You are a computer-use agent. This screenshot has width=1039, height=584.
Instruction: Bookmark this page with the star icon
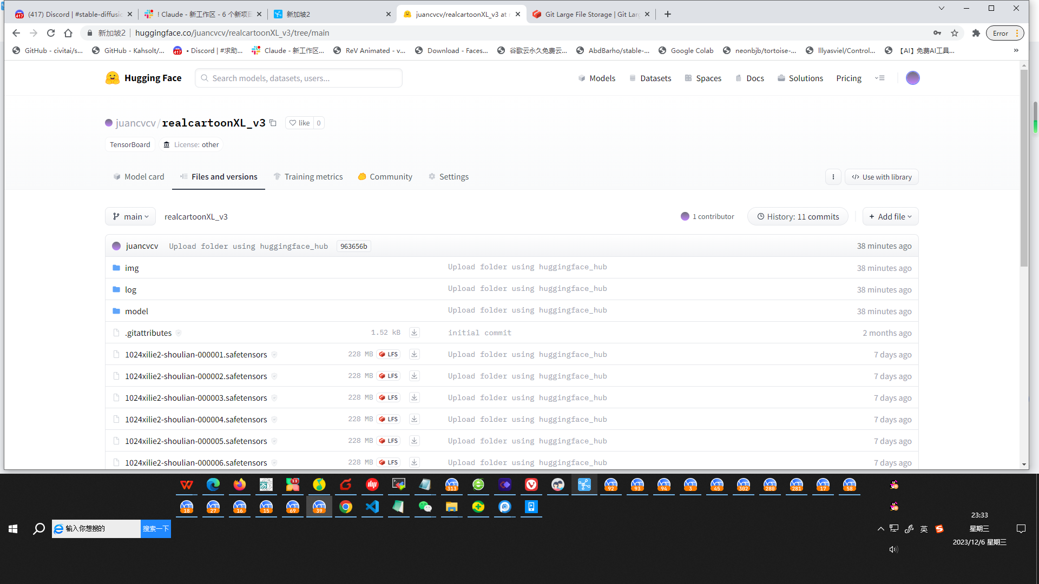(x=955, y=33)
